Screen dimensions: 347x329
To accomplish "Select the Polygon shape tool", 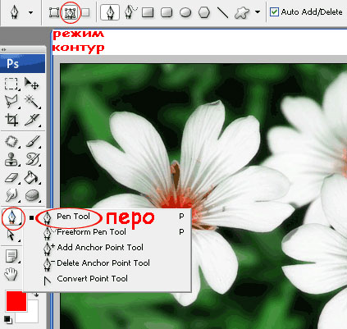I will coord(204,12).
